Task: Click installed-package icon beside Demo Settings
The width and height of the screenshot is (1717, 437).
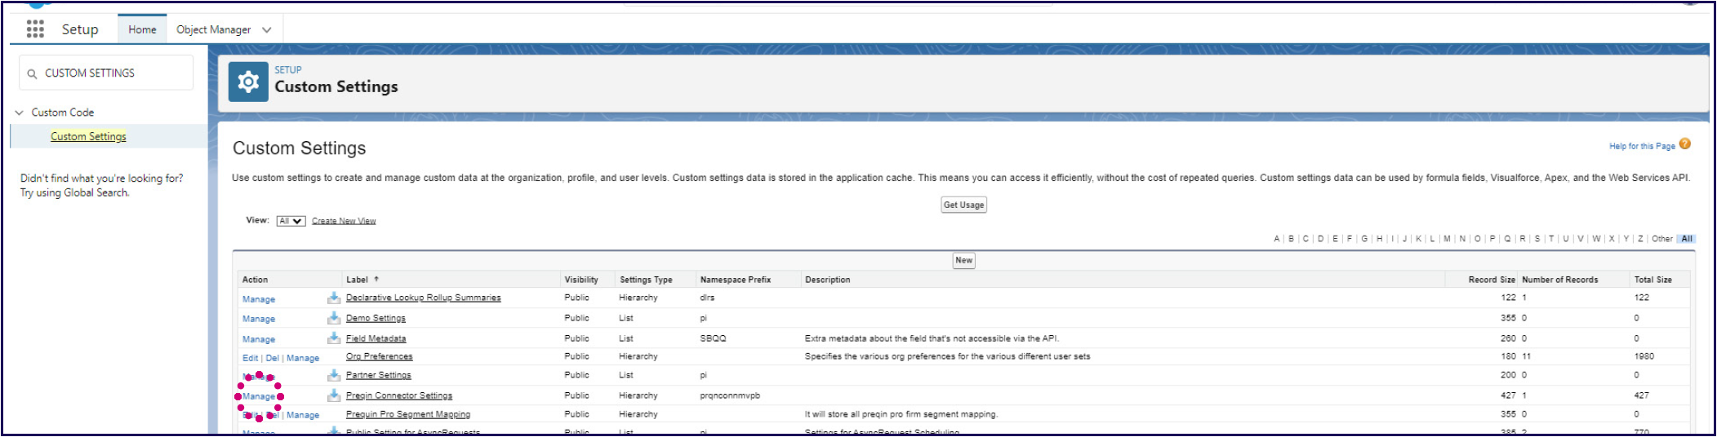Action: [334, 317]
